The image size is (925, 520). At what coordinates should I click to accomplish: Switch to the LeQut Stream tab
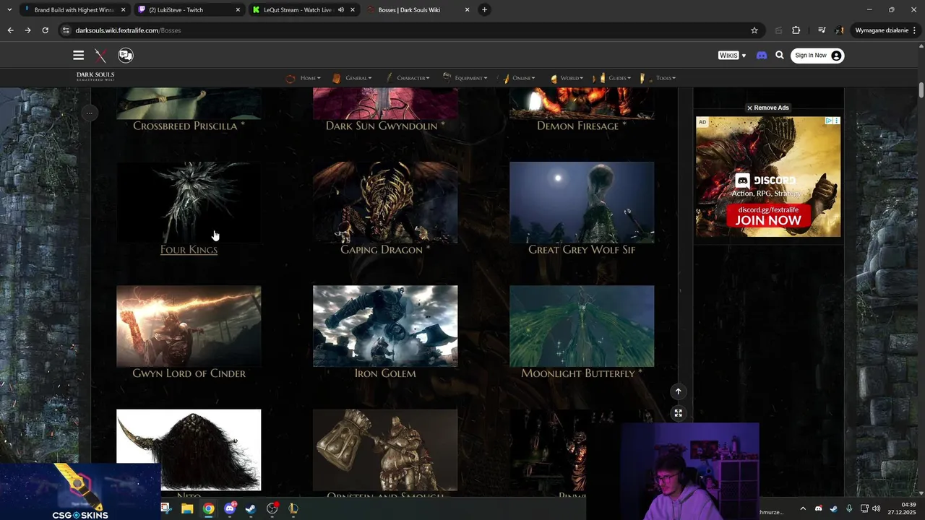click(304, 10)
